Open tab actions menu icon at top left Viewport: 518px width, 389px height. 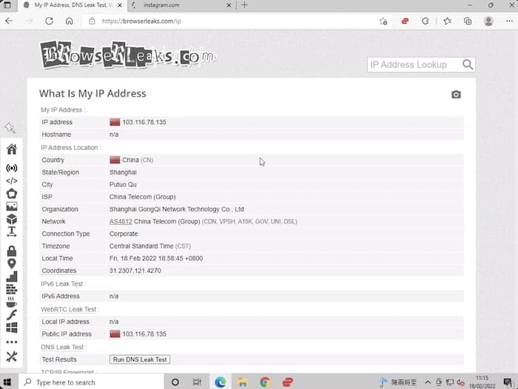[x=7, y=5]
